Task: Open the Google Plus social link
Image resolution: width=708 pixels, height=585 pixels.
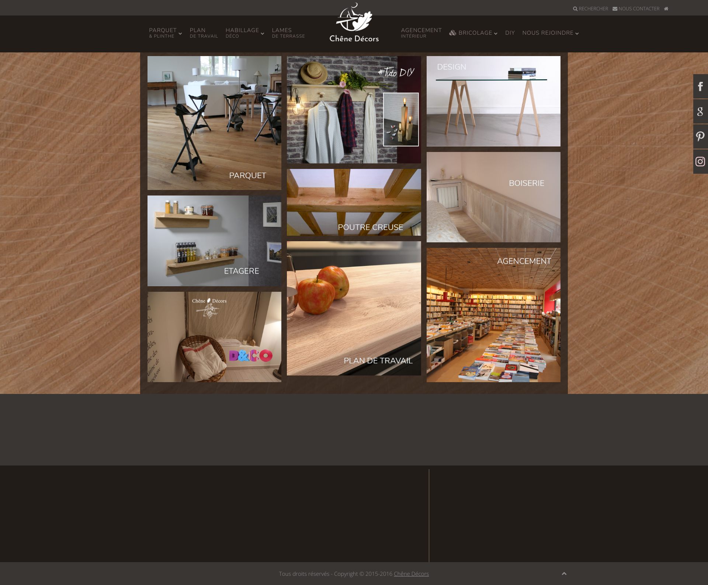Action: coord(700,111)
